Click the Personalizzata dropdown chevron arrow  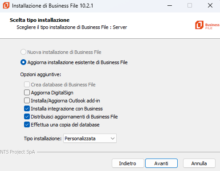113,138
